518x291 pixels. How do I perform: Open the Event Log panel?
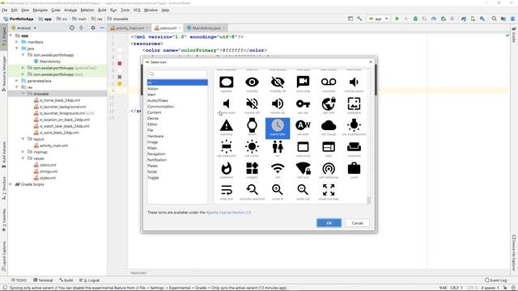pyautogui.click(x=495, y=280)
